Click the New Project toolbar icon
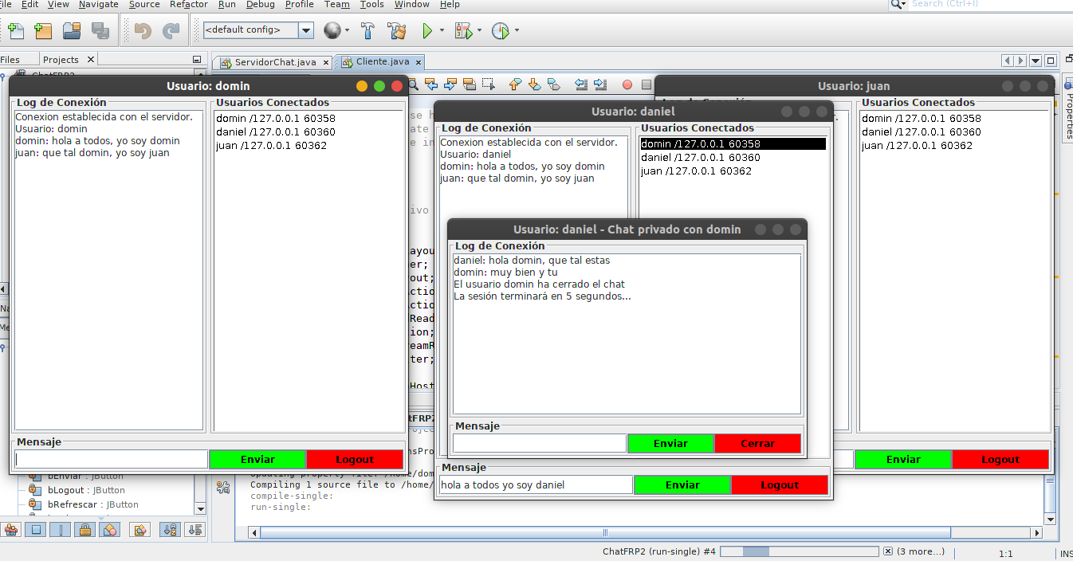The image size is (1073, 561). coord(43,31)
